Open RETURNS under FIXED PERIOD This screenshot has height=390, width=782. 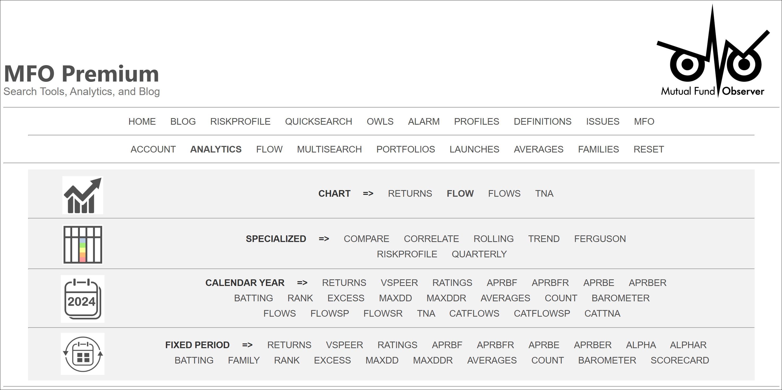pyautogui.click(x=289, y=345)
